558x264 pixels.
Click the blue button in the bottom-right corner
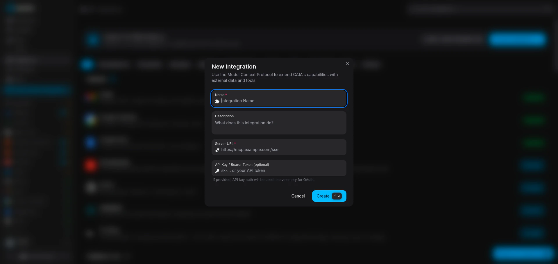[523, 253]
